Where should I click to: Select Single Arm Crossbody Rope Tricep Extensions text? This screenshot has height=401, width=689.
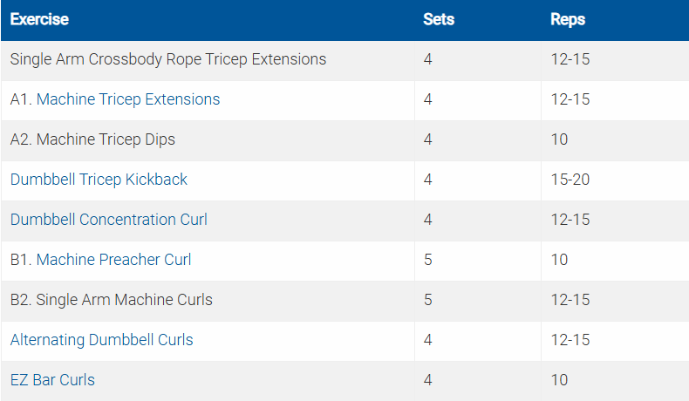[168, 59]
